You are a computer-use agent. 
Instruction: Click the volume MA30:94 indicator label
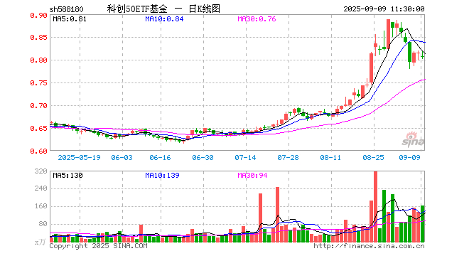point(252,175)
